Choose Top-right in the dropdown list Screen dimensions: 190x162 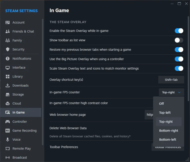point(168,122)
